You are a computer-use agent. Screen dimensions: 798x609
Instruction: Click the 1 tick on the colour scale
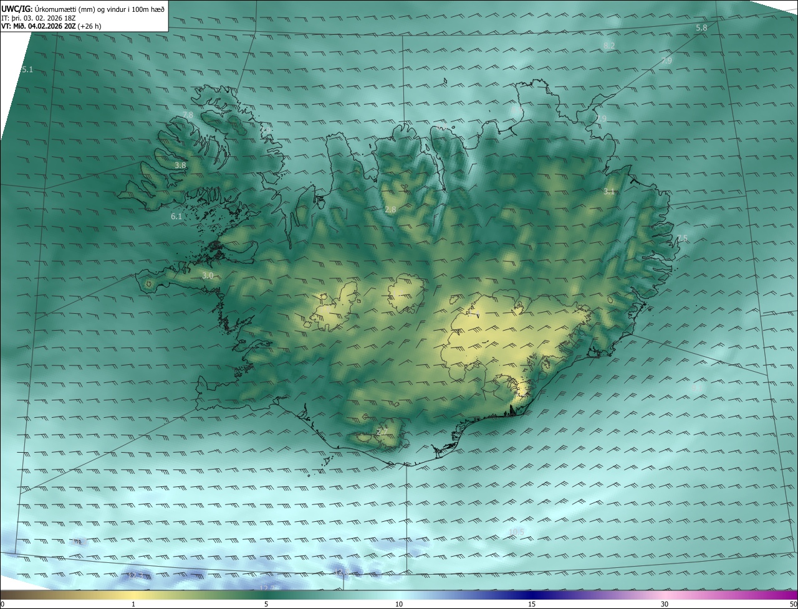133,604
